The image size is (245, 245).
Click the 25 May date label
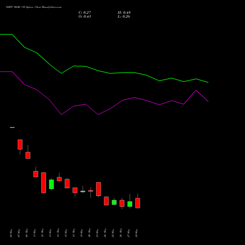(x=113, y=233)
